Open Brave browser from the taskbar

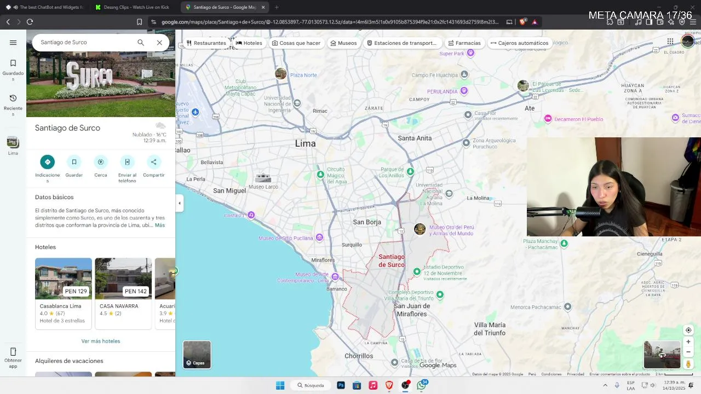point(389,385)
